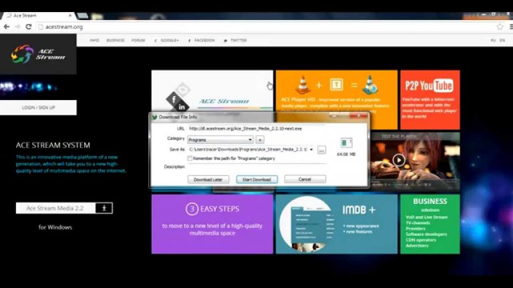Click the LOGIN / SIGN UP button
Viewport: 513px width, 288px height.
pos(38,107)
